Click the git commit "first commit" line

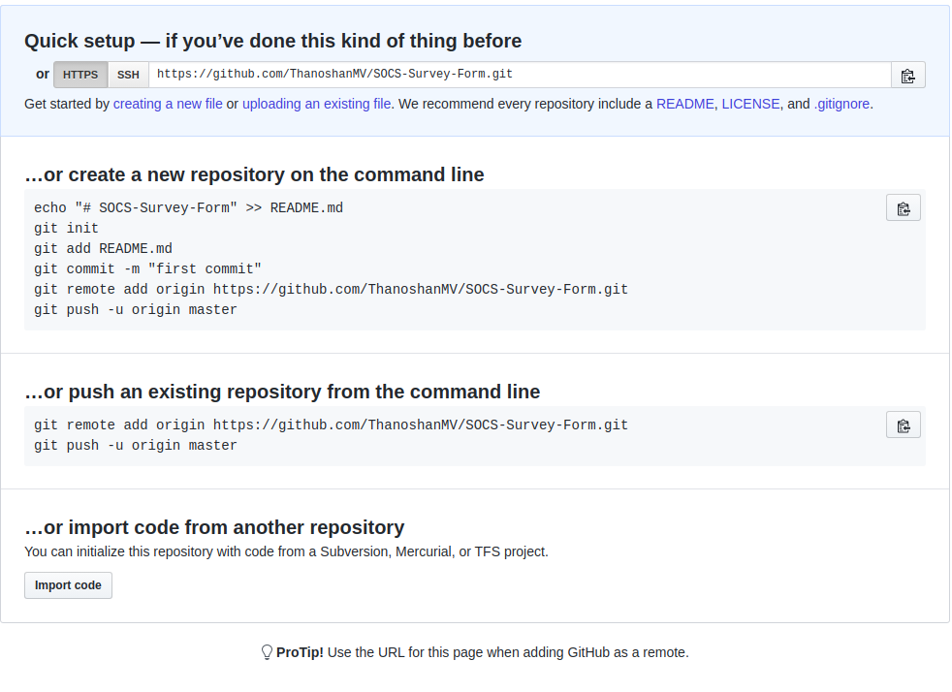(147, 269)
